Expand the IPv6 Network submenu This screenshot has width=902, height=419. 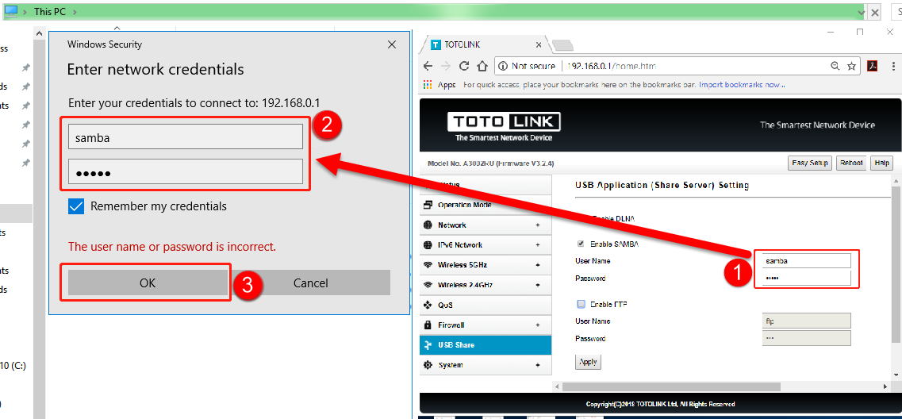[x=538, y=245]
